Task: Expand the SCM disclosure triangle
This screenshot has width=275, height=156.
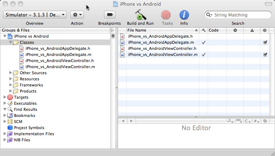Action: point(5,122)
